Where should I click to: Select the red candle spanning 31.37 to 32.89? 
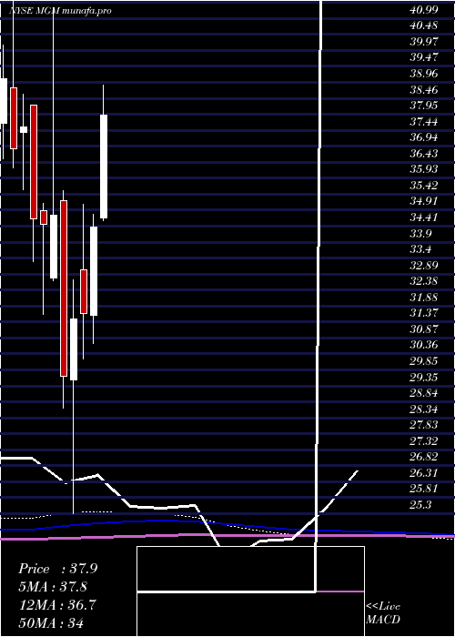coord(84,291)
